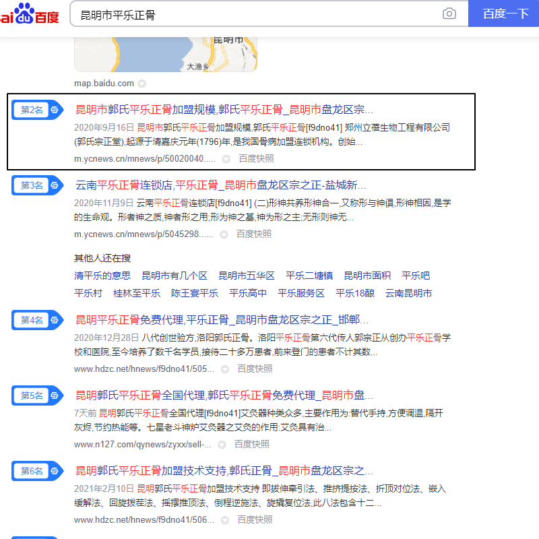This screenshot has height=539, width=539.
Task: Click URL m.ycnews.cn/mnews/p/5045298
Action: point(144,234)
